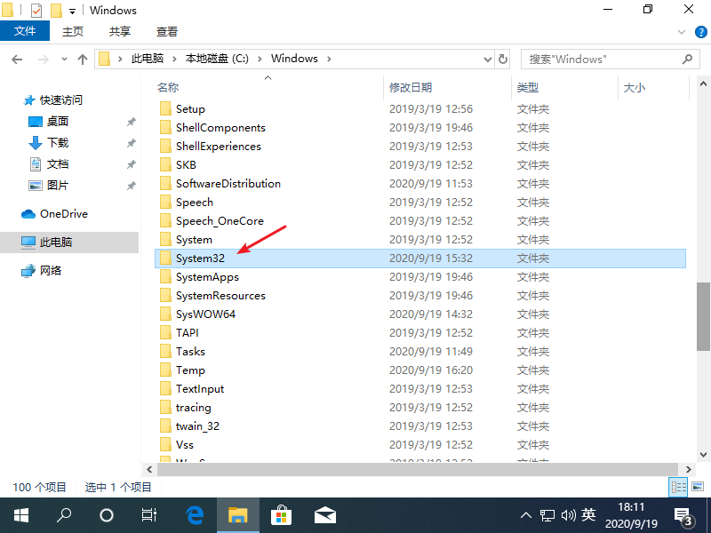
Task: Click Windows in the address path
Action: [294, 59]
